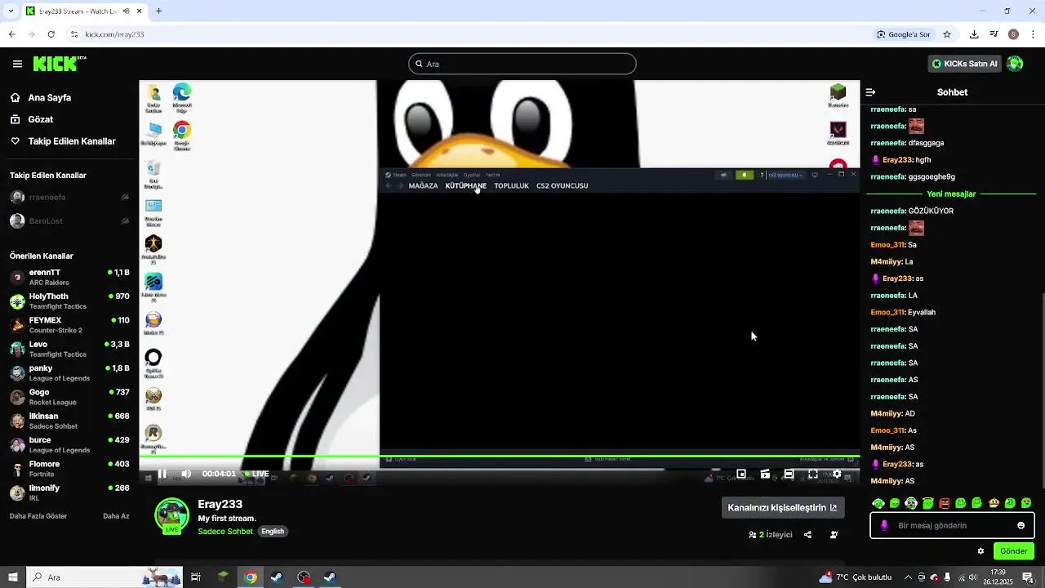Open Windows notification center
Viewport: 1045px width, 588px height.
click(x=1028, y=577)
